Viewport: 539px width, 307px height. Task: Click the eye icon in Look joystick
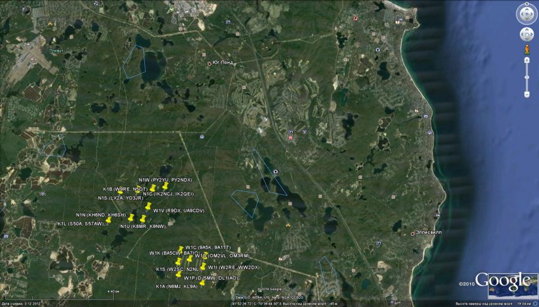pyautogui.click(x=527, y=14)
